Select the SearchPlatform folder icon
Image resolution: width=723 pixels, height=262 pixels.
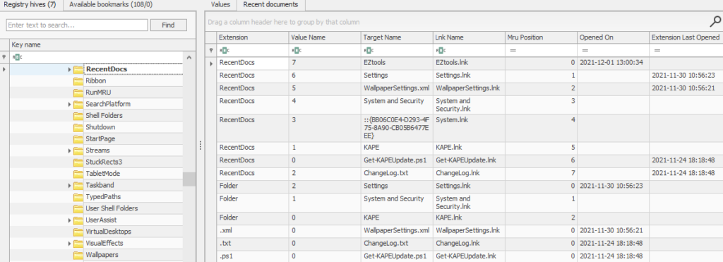click(78, 104)
